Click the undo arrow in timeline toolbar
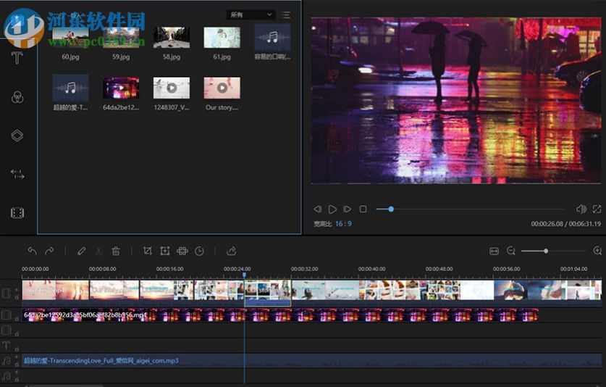606x387 pixels. [32, 251]
